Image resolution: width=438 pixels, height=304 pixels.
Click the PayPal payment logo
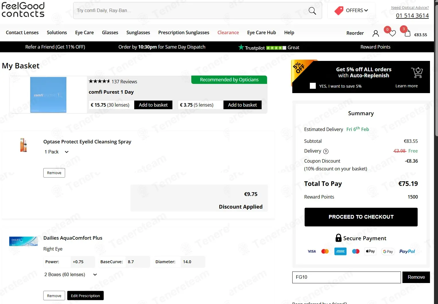tap(407, 251)
